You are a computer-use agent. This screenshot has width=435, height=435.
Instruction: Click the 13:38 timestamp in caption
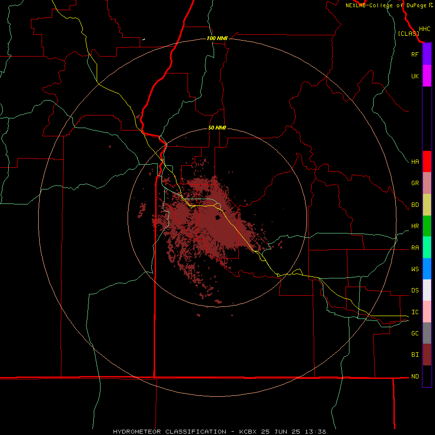pos(315,432)
